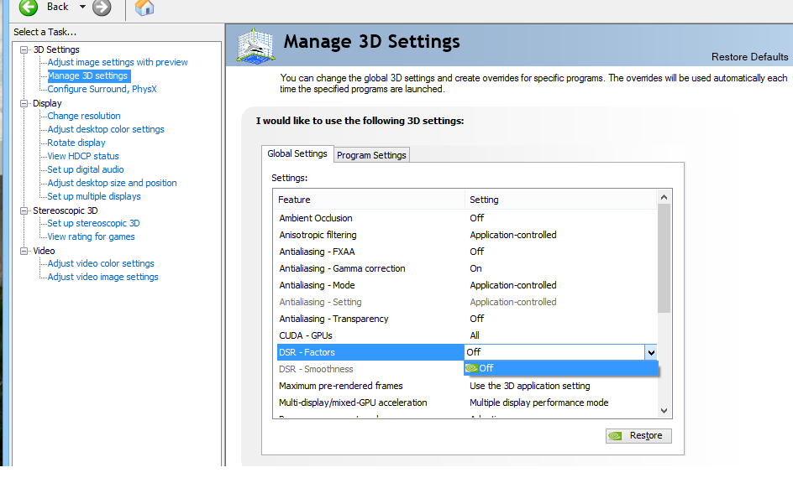Click the CUDA - GPUs All value
This screenshot has width=793, height=483.
point(475,335)
